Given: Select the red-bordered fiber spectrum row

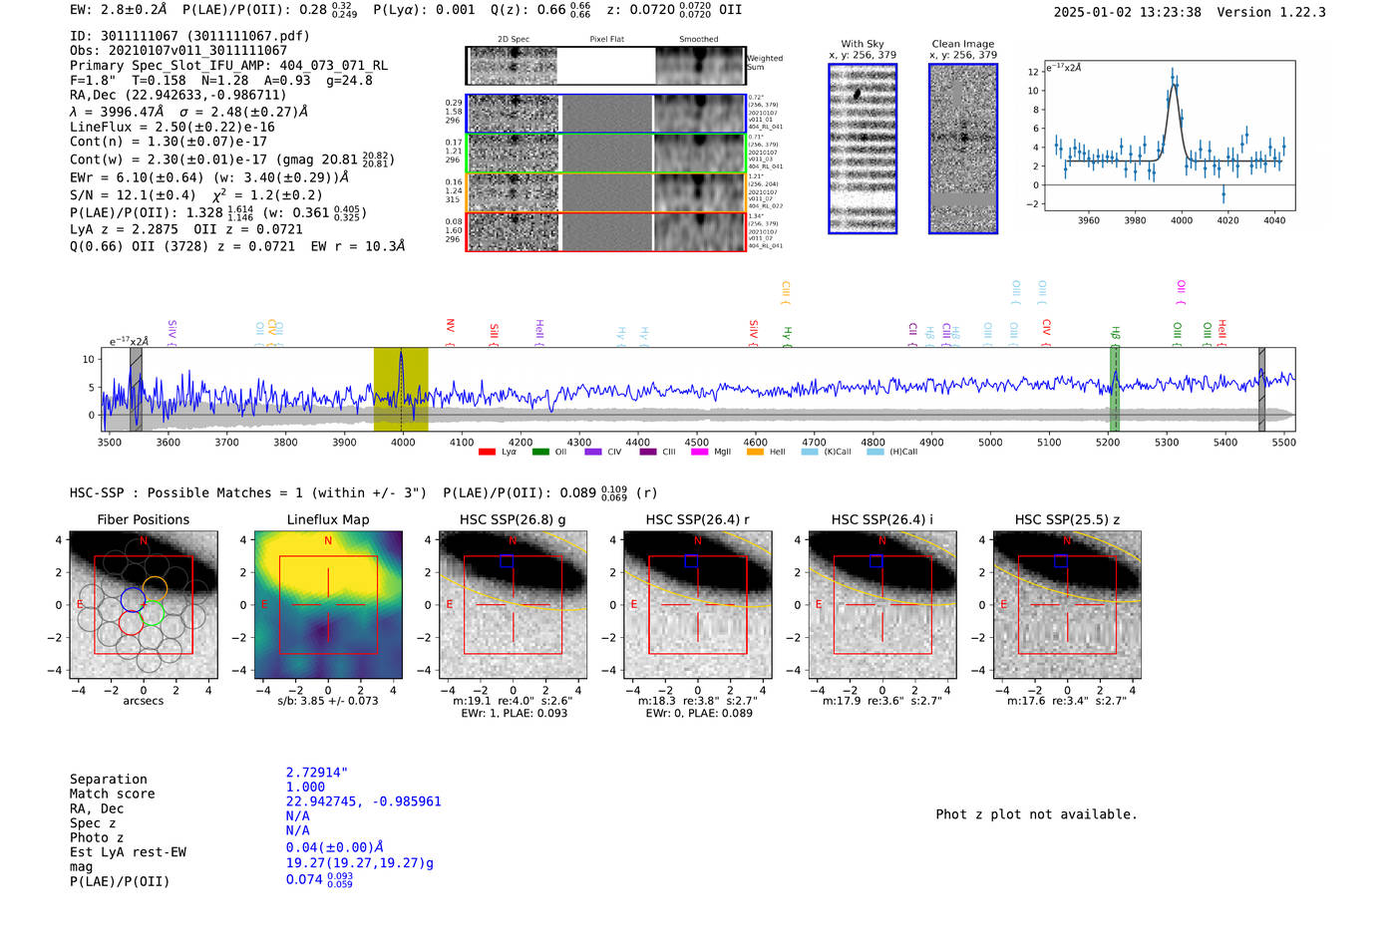Looking at the screenshot, I should [x=605, y=231].
